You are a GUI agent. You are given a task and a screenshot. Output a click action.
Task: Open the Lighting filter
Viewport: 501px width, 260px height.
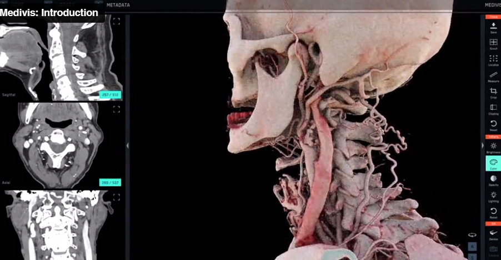tap(493, 196)
